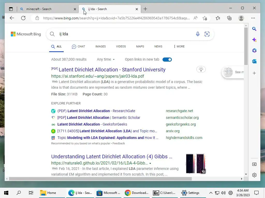Add a sidebar app with plus icon

click(x=254, y=73)
